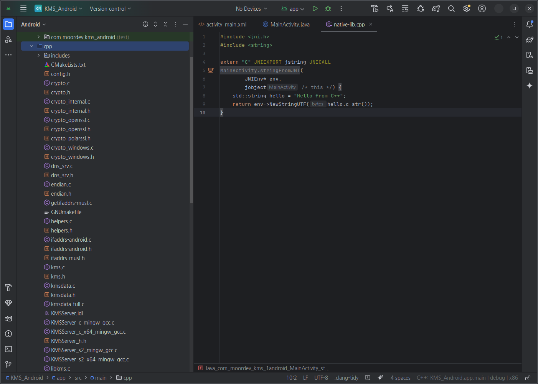Open the App Quality Insights gem icon
This screenshot has height=384, width=538.
click(8, 303)
